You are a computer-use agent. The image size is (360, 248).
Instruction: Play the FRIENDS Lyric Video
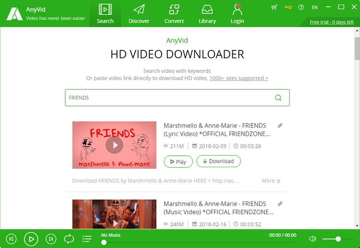coord(178,161)
